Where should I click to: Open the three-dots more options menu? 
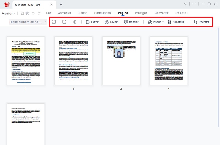coord(194,4)
